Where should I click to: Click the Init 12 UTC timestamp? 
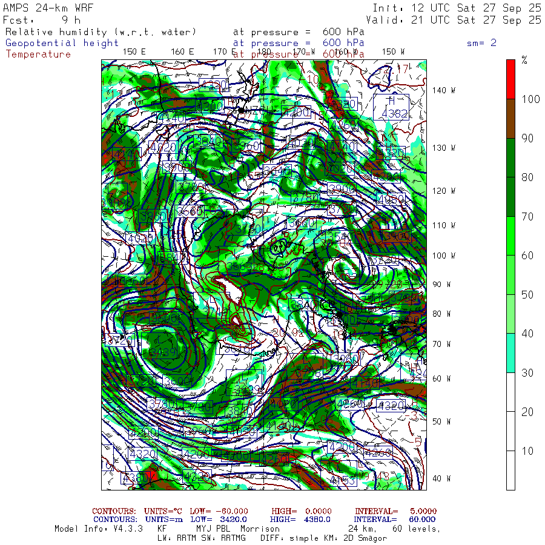[457, 8]
